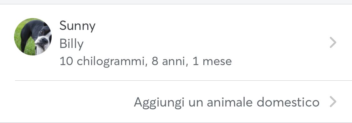Tap the Aggiungi un animale domestico link

pos(227,102)
